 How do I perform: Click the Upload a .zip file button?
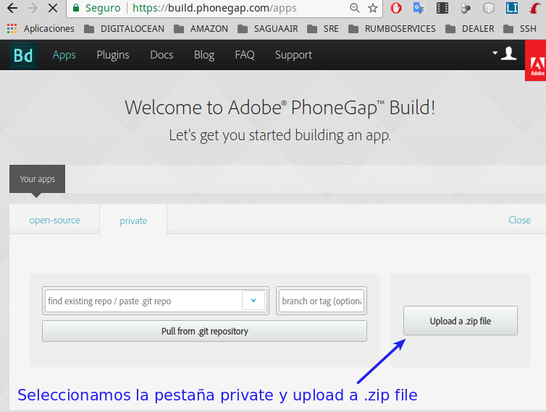461,320
